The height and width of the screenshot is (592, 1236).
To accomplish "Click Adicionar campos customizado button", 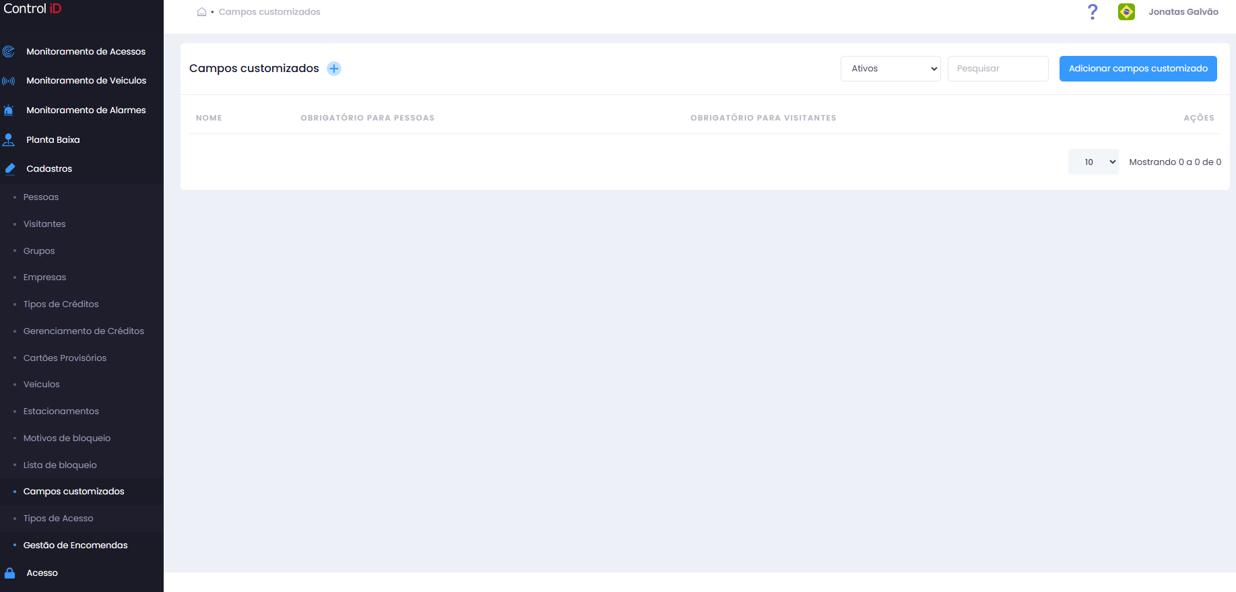I will pyautogui.click(x=1138, y=69).
